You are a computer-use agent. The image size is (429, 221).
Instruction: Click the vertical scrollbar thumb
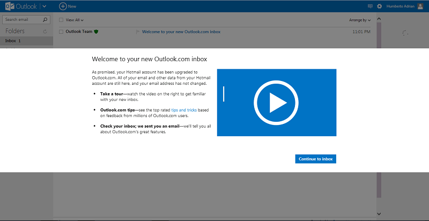pos(379,109)
